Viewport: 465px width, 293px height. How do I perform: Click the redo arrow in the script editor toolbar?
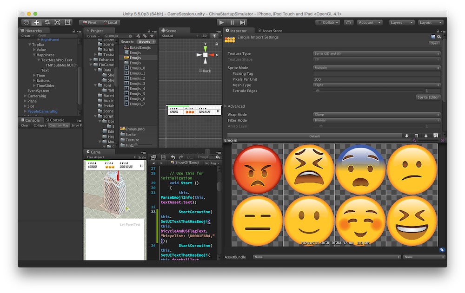pos(181,157)
